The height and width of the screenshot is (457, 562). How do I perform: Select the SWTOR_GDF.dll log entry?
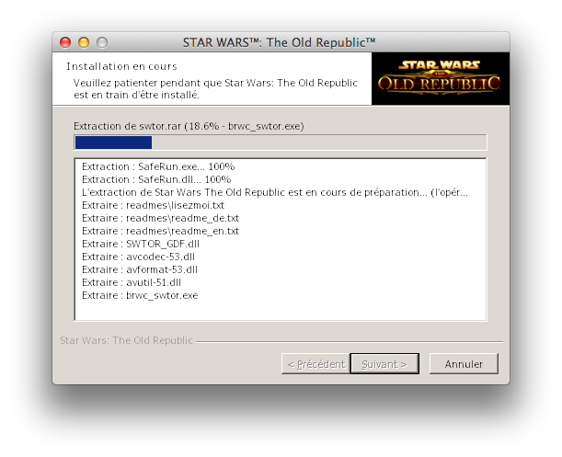pos(141,244)
